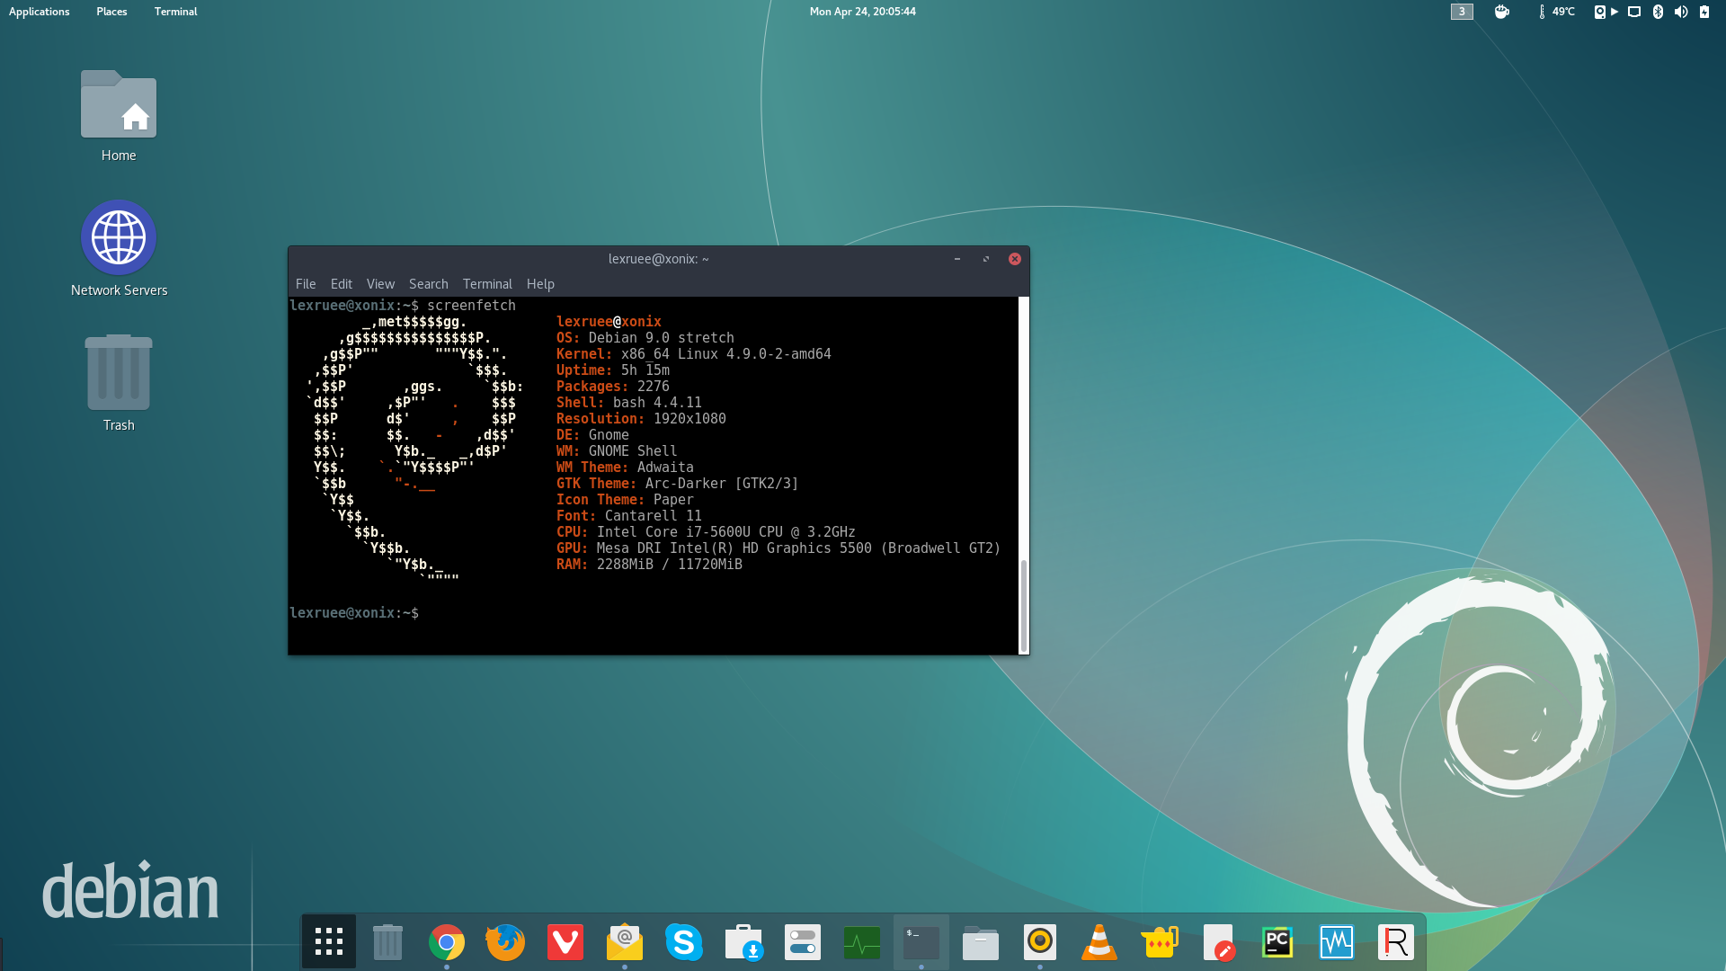Launch Vivaldi browser from the dock

(x=565, y=941)
